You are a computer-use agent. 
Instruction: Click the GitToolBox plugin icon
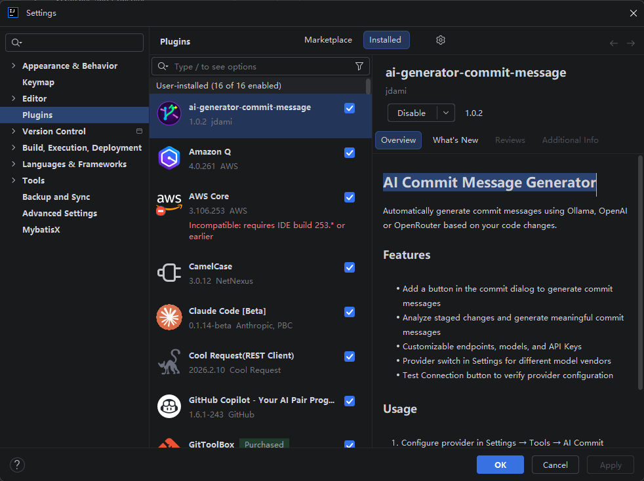(169, 443)
